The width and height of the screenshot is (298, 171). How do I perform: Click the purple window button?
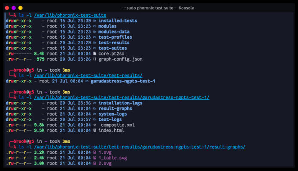point(14,8)
